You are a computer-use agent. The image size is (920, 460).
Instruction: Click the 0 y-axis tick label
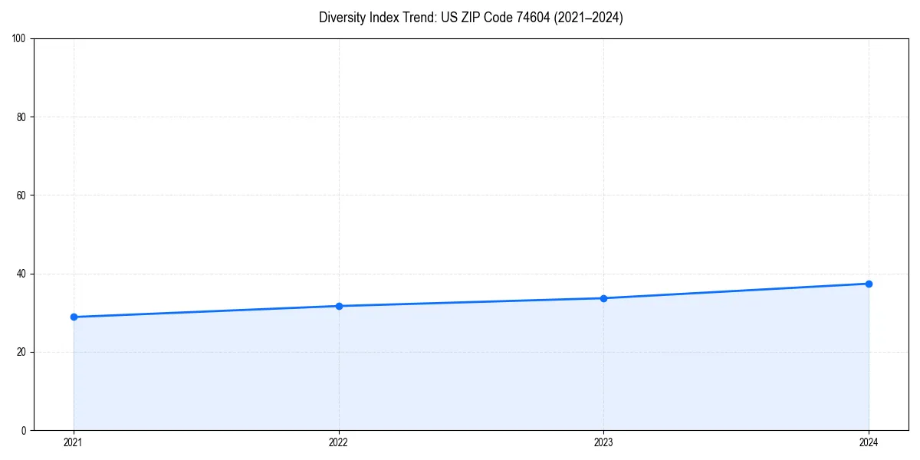(x=27, y=429)
